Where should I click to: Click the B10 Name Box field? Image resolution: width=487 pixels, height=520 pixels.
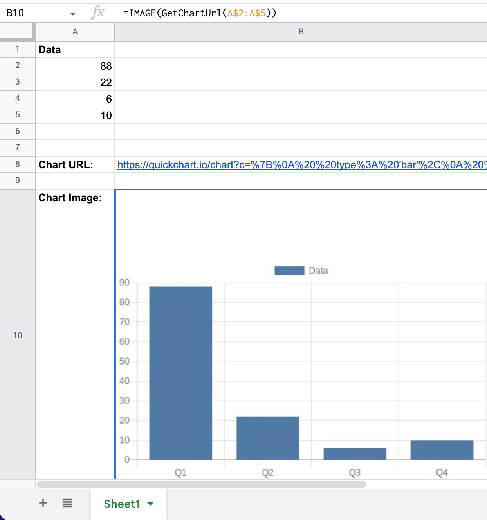click(x=35, y=13)
